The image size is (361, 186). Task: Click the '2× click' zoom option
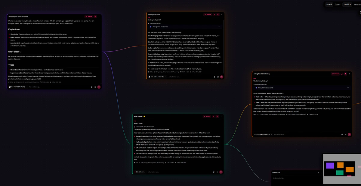(347, 4)
